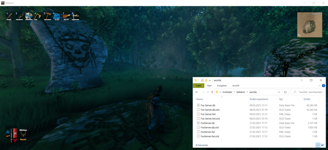The image size is (328, 150).
Task: Click the Fox Server.db file icon
Action: 198,105
